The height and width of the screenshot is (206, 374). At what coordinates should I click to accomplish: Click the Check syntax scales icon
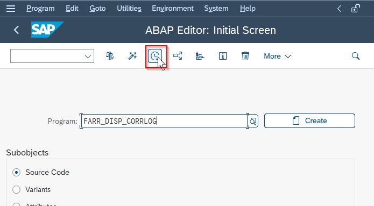tap(110, 56)
